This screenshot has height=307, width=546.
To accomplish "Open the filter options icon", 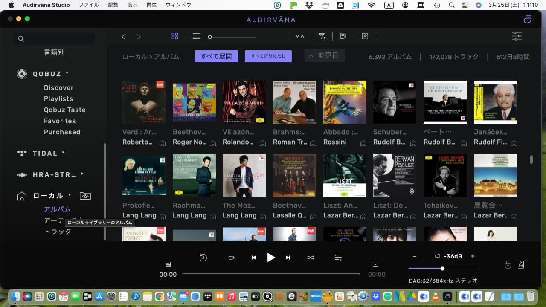I will tap(322, 36).
